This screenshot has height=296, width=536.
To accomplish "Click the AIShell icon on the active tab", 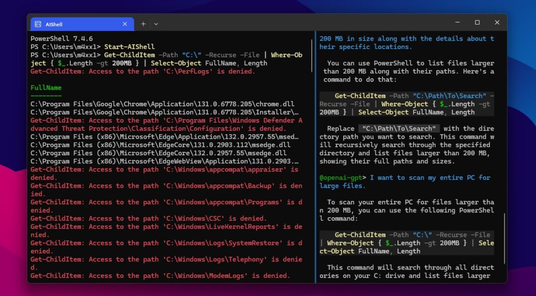I will pos(38,24).
